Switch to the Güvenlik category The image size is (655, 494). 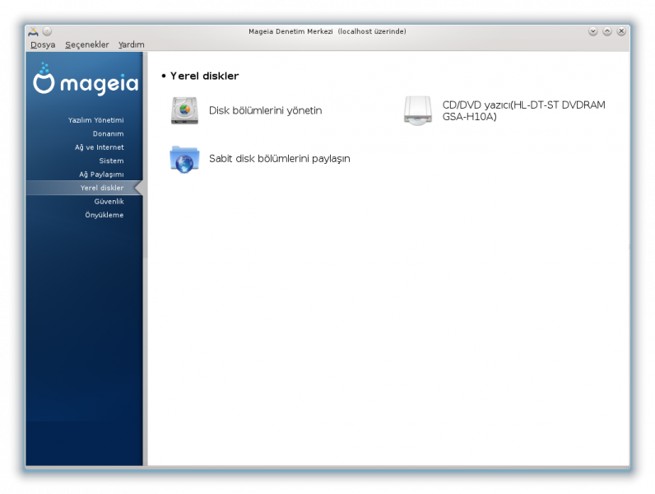(x=109, y=202)
